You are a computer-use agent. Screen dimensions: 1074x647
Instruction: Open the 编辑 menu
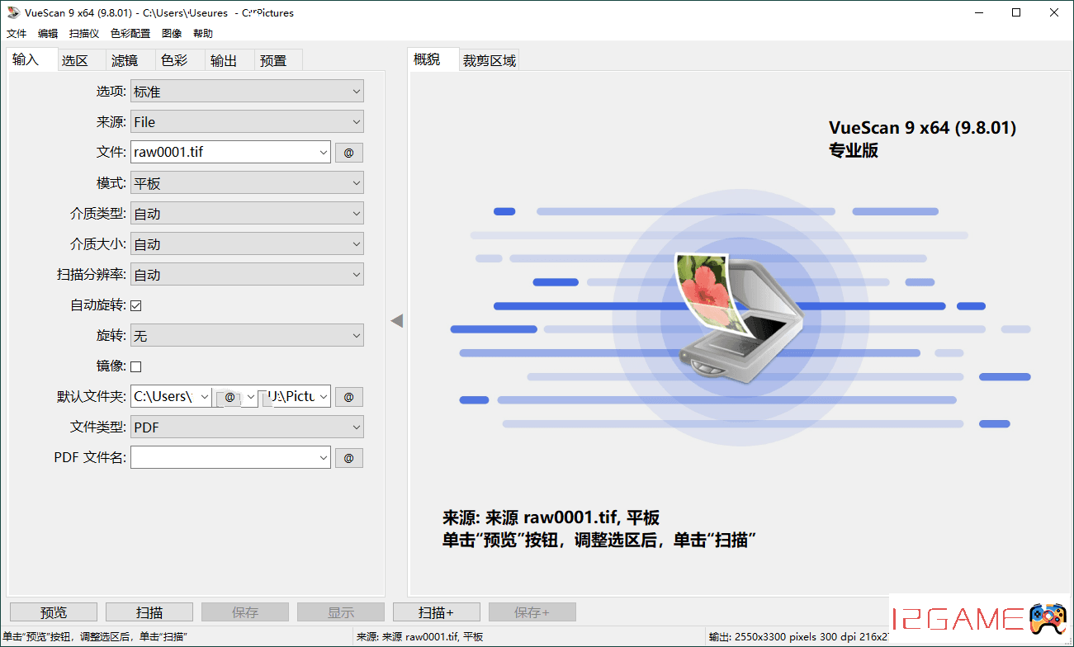click(x=48, y=34)
